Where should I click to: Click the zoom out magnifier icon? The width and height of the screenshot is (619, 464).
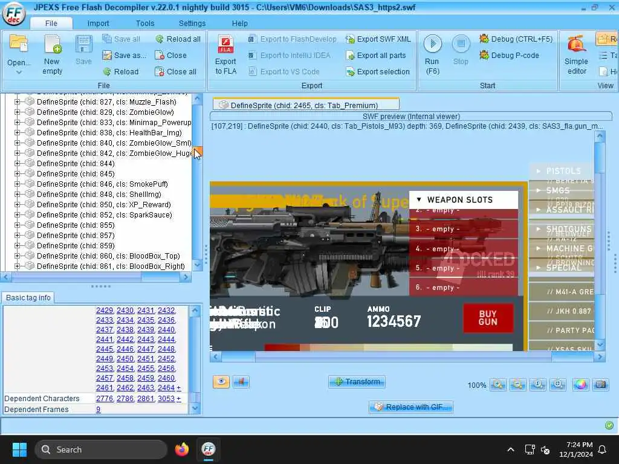517,384
